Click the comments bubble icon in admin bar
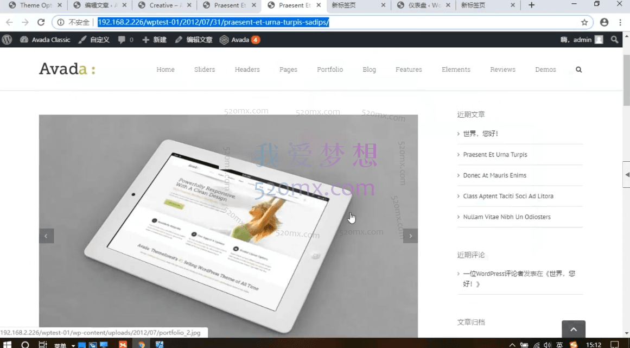Screen dimensions: 630x348 point(120,39)
